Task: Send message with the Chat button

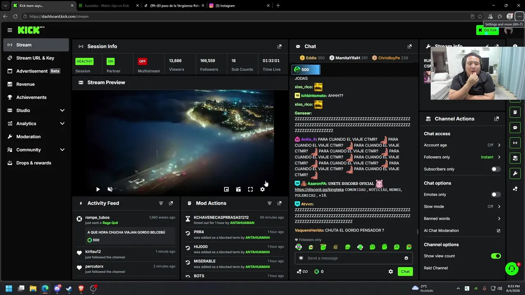Action: (405, 272)
